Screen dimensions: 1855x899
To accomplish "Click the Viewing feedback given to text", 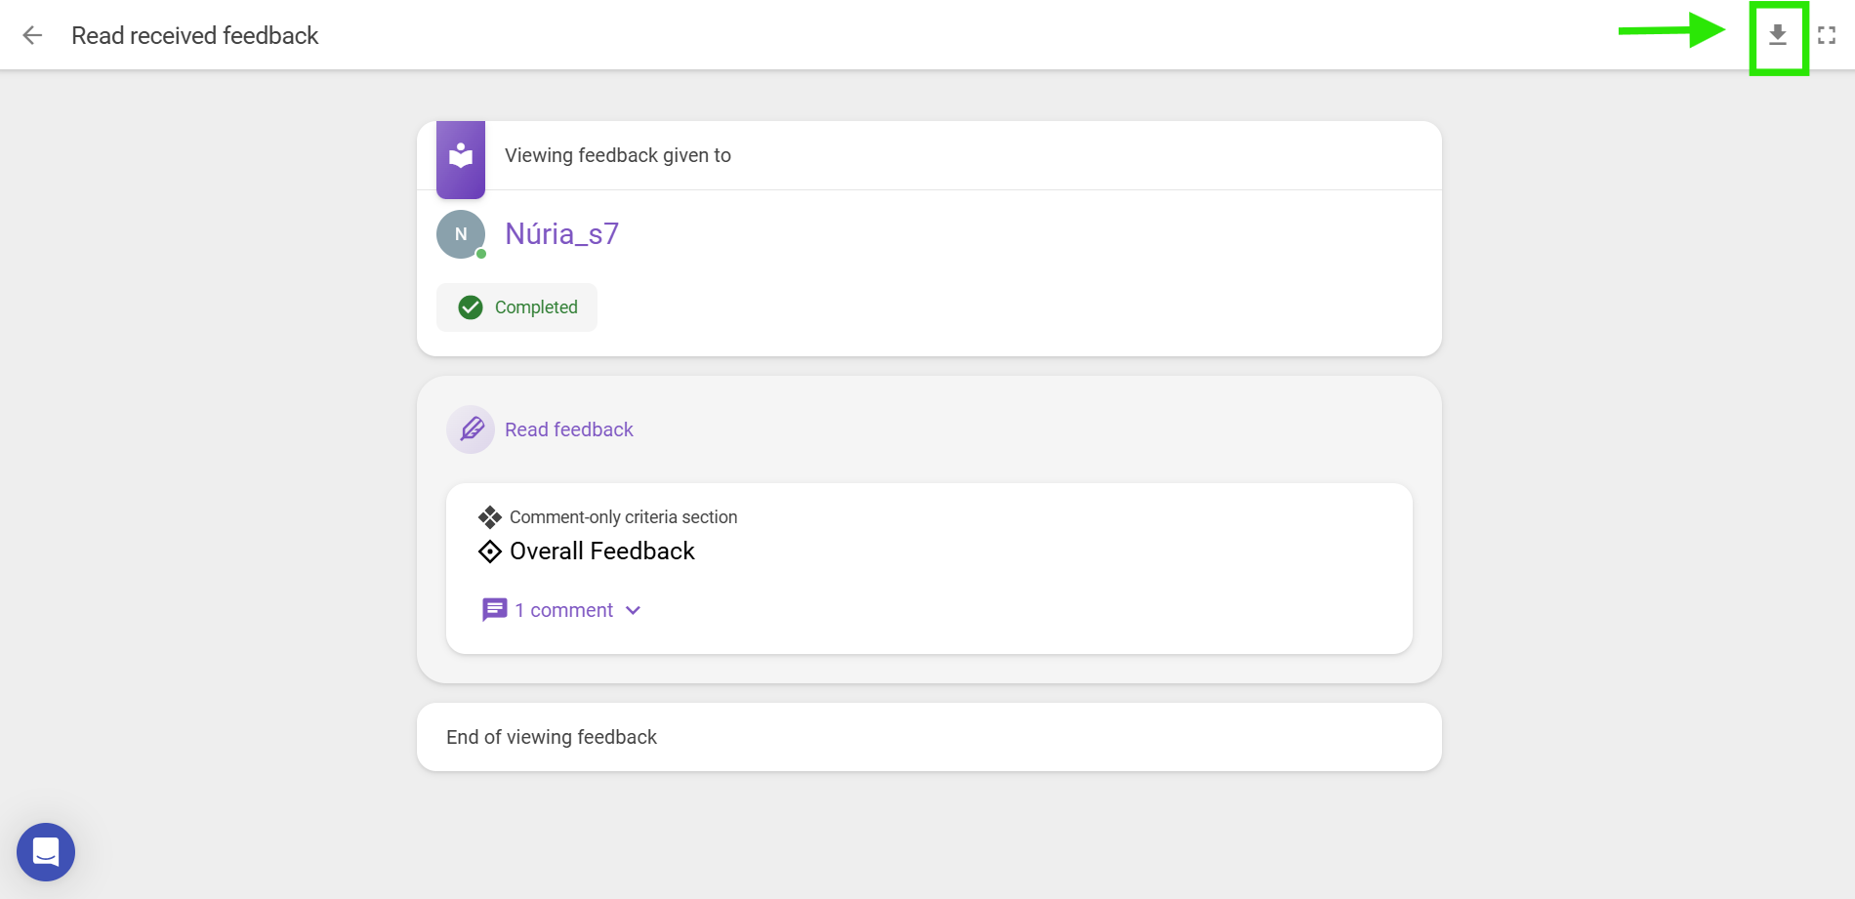I will pyautogui.click(x=618, y=155).
